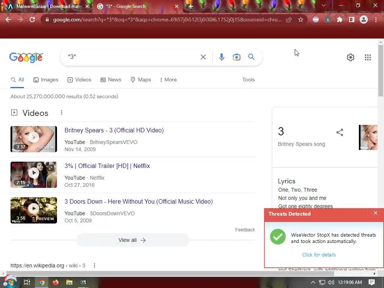Open the Extensions puzzle menu
The image size is (384, 288).
[x=340, y=19]
